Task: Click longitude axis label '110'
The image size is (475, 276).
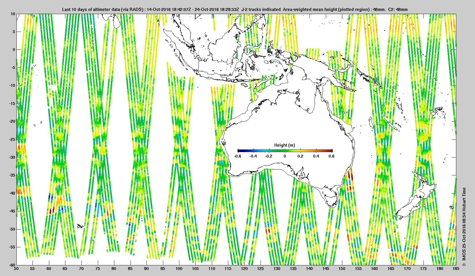Action: point(212,269)
